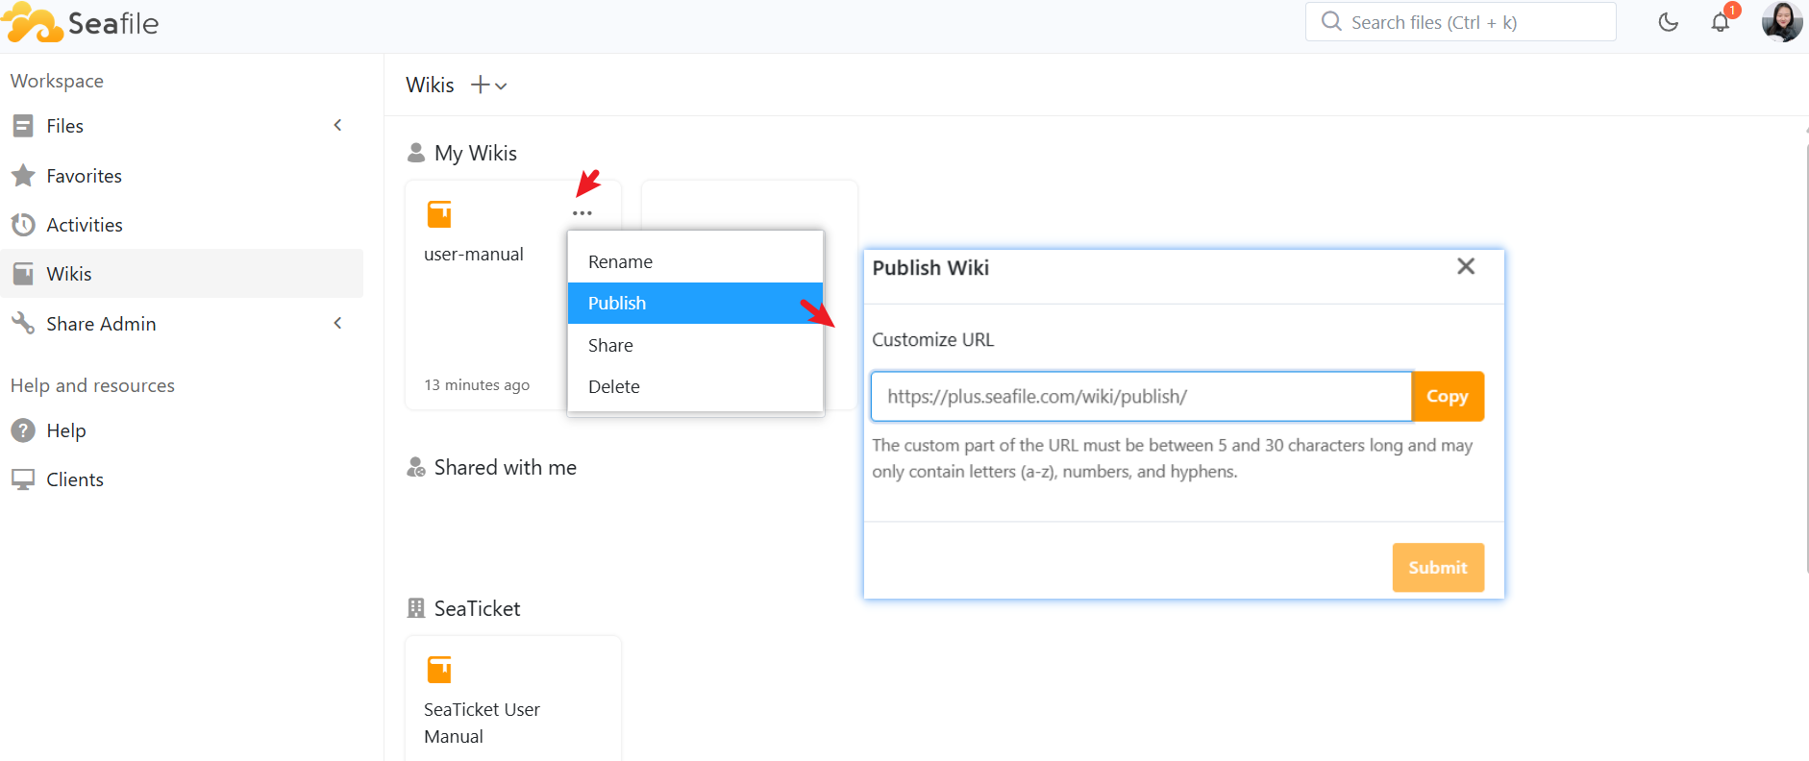The width and height of the screenshot is (1809, 761).
Task: Open the SeaTicket User Manual wiki icon
Action: (x=439, y=670)
